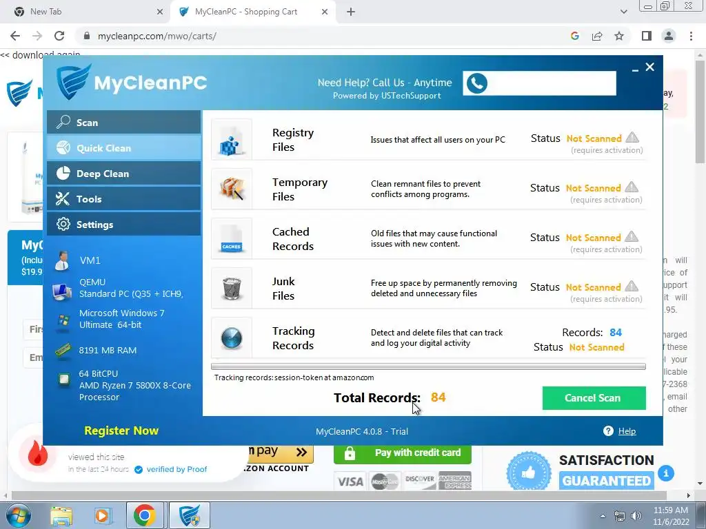
Task: Click the Chrome back arrow
Action: coord(15,36)
